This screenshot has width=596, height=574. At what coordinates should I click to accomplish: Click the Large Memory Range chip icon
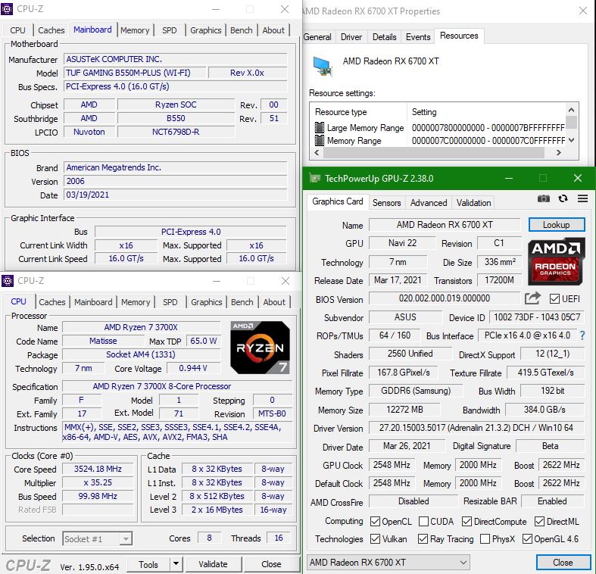coord(320,127)
